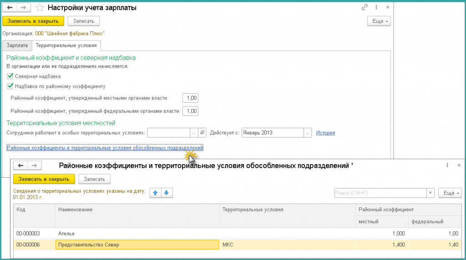Viewport: 466px width, 260px height.
Task: Click back arrow in Настройки учета зарплаты window
Action: click(10, 8)
